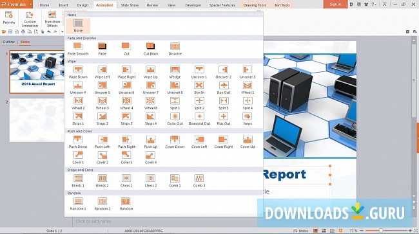This screenshot has height=234, width=419.
Task: Apply the Chess 2 transition
Action: click(151, 181)
